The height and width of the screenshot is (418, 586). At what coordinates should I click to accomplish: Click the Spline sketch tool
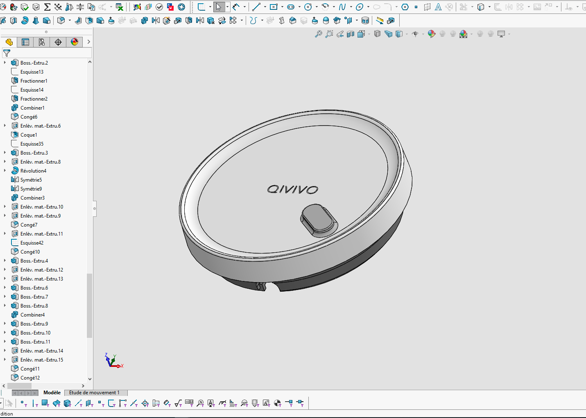(342, 7)
